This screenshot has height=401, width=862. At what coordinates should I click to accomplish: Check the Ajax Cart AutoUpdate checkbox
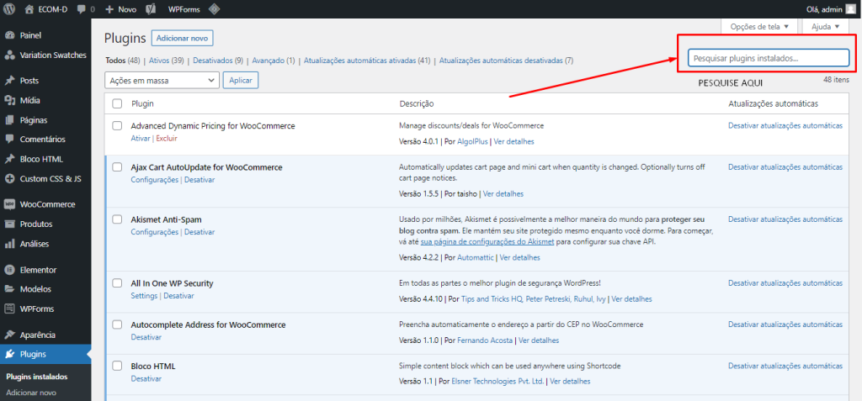(117, 167)
